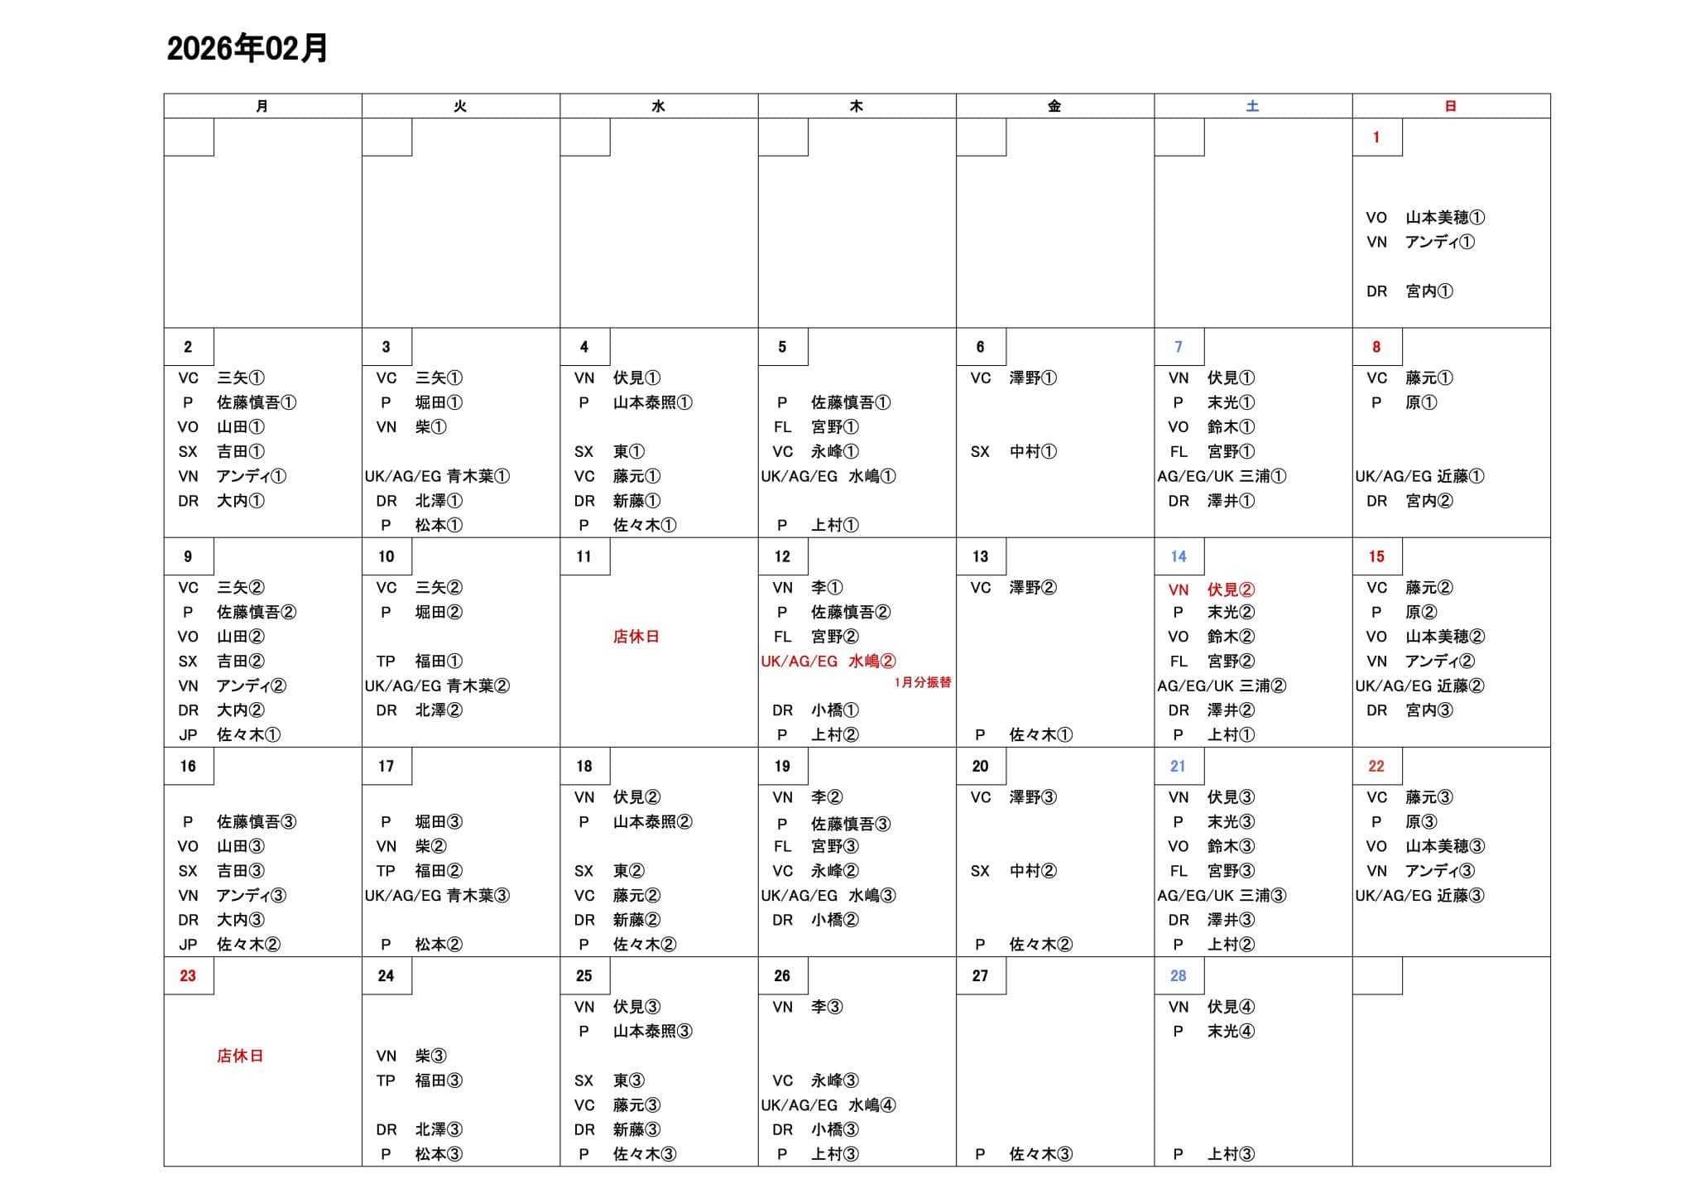
Task: Click the date number 28 box
Action: (1179, 975)
